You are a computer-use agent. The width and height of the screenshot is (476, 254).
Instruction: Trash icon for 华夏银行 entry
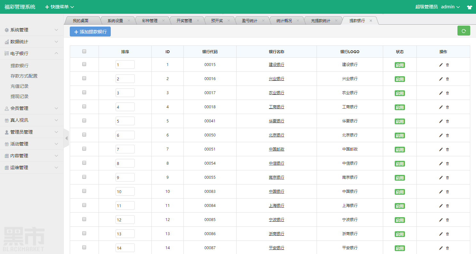448,121
